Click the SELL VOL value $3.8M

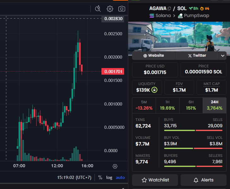click(216, 144)
